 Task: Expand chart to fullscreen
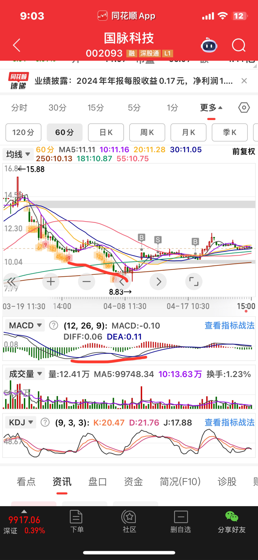click(194, 282)
